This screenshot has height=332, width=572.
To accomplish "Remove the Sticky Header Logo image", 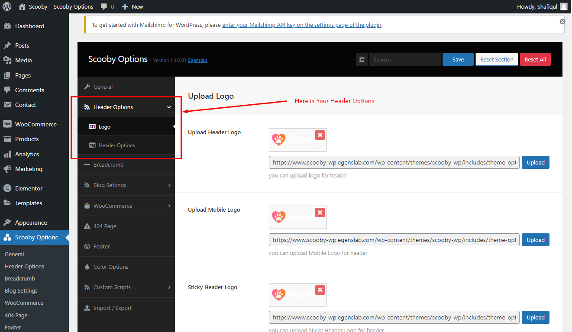I will click(x=320, y=290).
